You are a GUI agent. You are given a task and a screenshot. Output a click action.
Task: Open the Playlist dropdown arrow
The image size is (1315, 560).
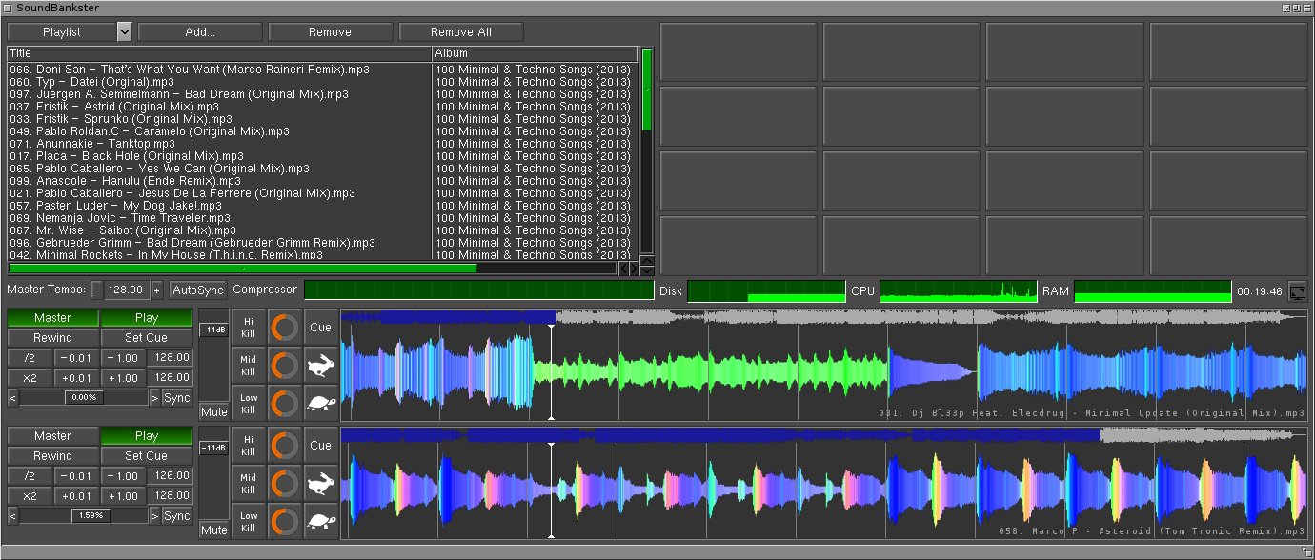click(x=124, y=31)
